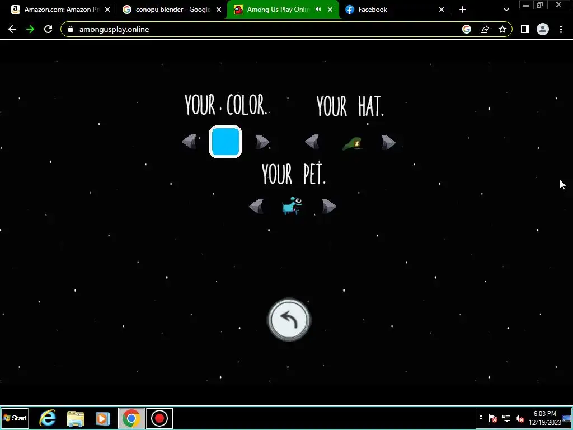
Task: Click the cyan dog pet icon
Action: point(292,205)
